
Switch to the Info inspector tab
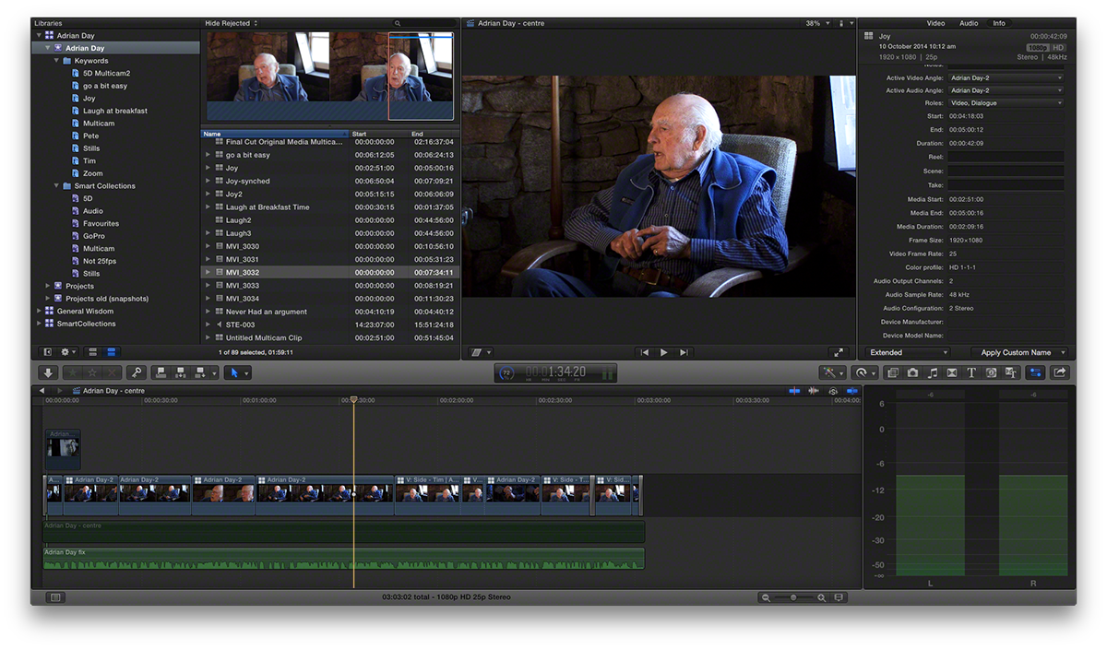[999, 23]
